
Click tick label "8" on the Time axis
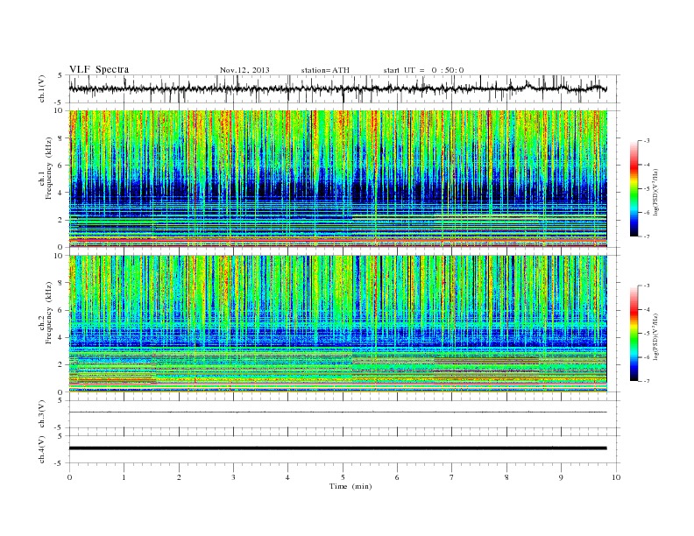tap(506, 477)
